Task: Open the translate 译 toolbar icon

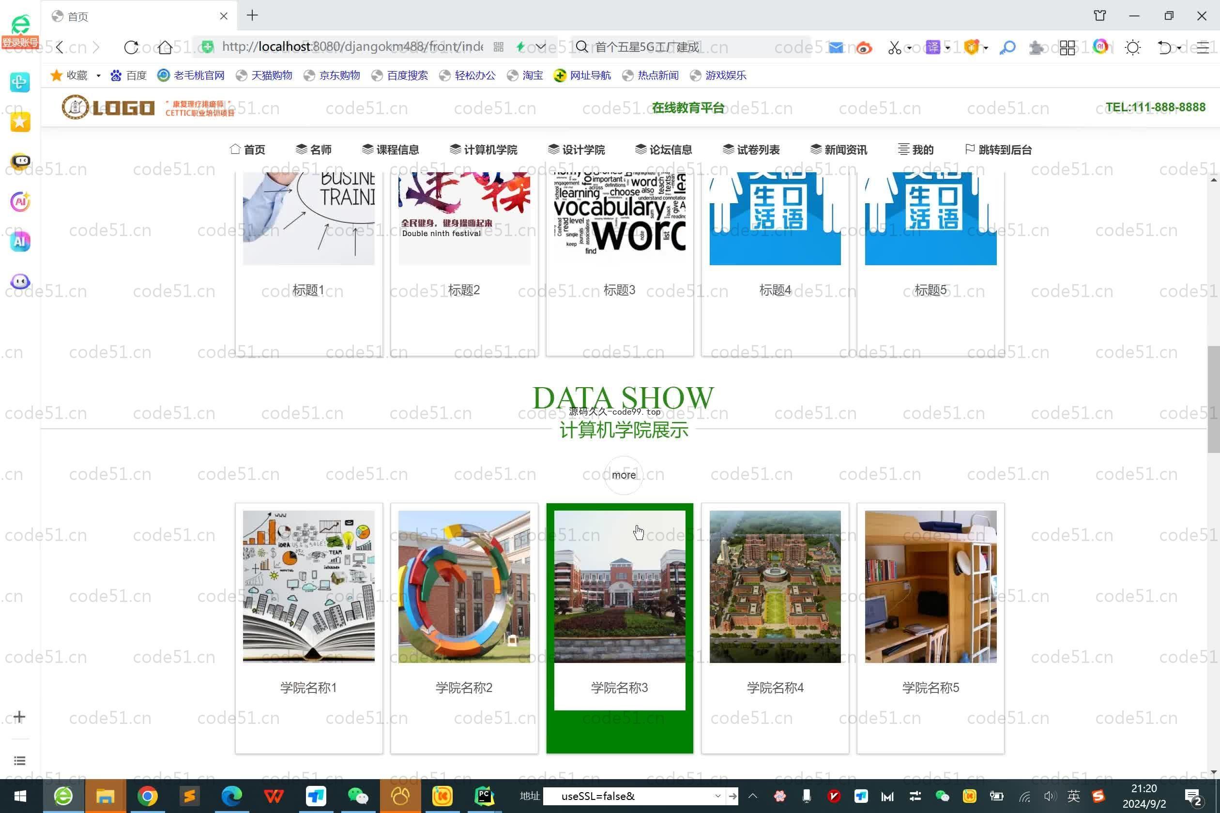Action: pos(933,47)
